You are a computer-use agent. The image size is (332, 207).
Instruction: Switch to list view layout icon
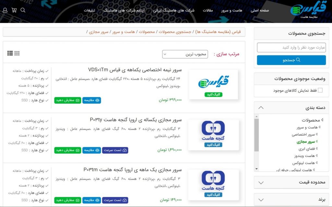coord(10,53)
